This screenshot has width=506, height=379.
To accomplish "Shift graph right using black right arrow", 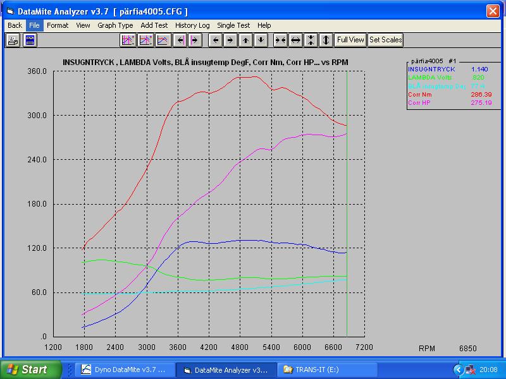I will (230, 40).
